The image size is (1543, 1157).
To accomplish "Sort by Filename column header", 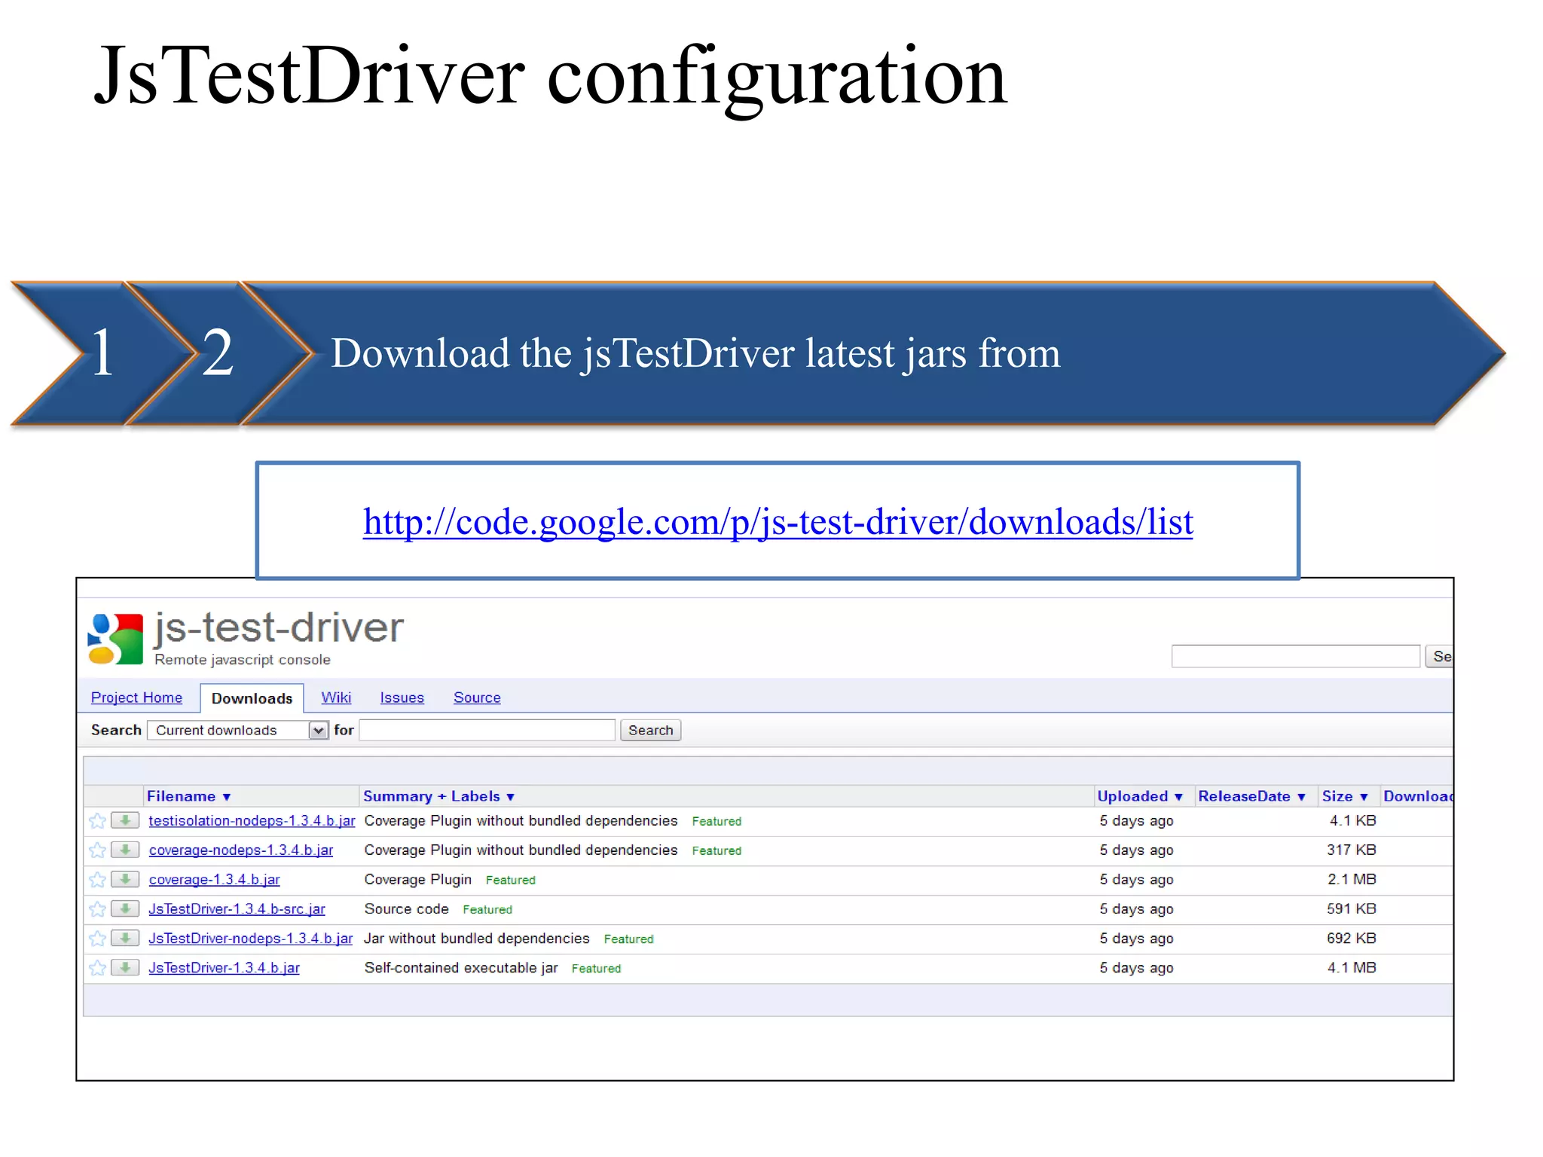I will click(x=188, y=796).
